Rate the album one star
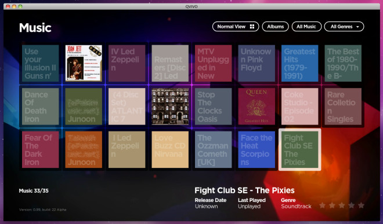 [x=323, y=205]
